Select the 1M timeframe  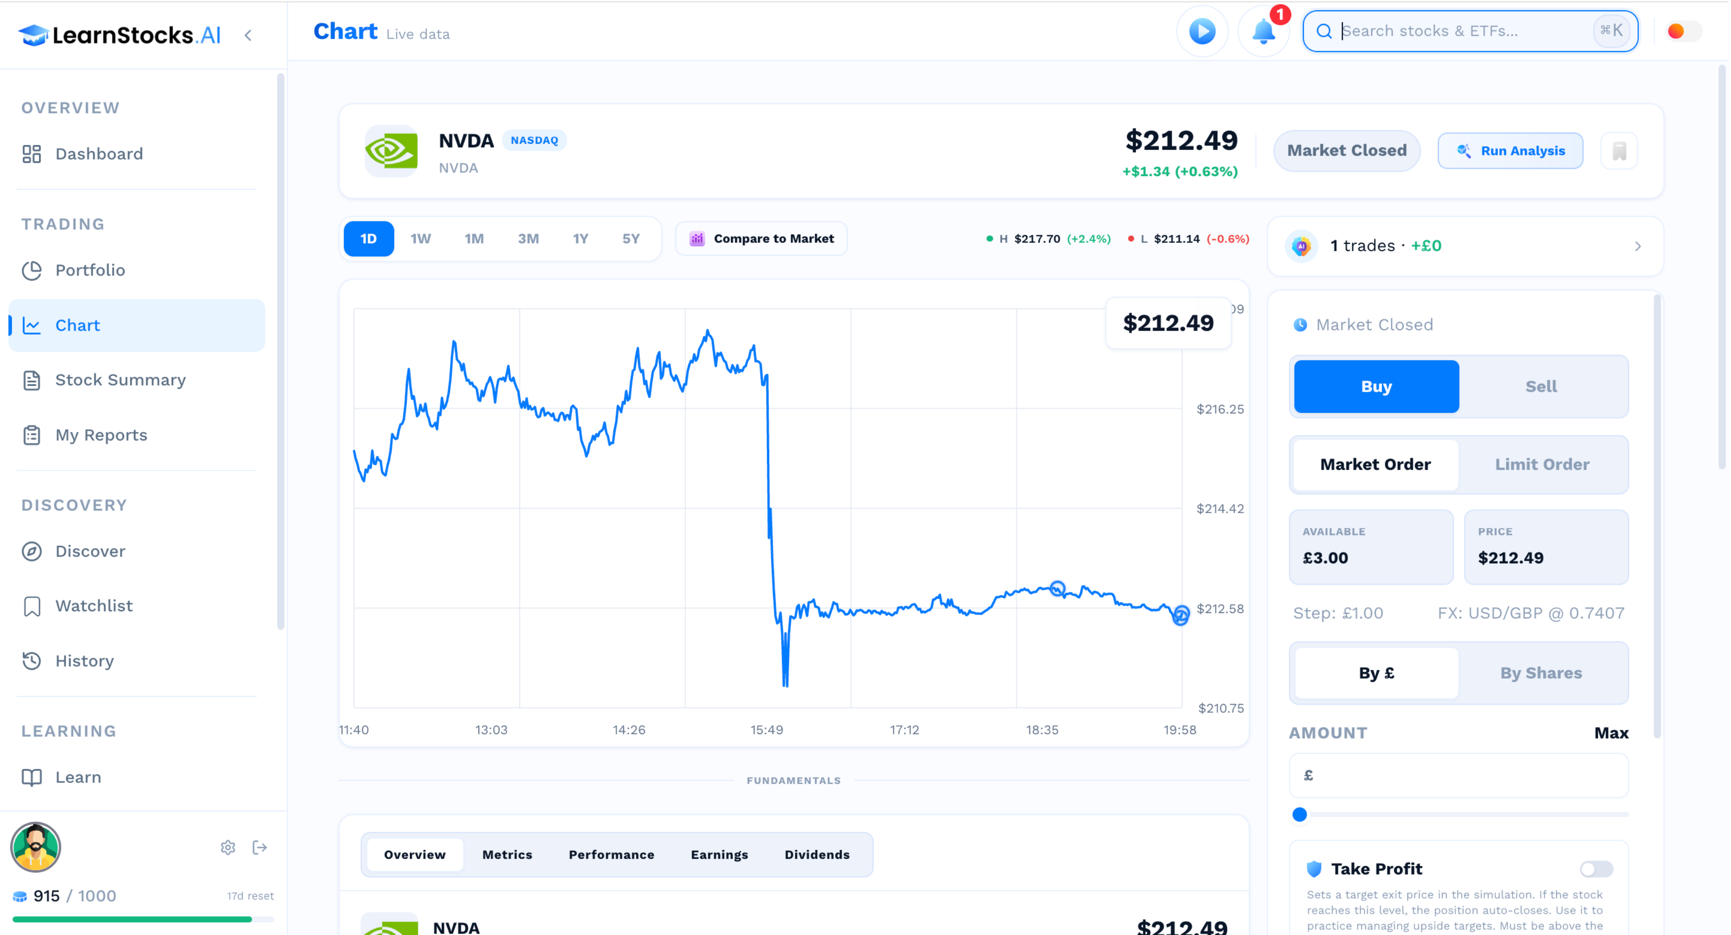(x=475, y=239)
